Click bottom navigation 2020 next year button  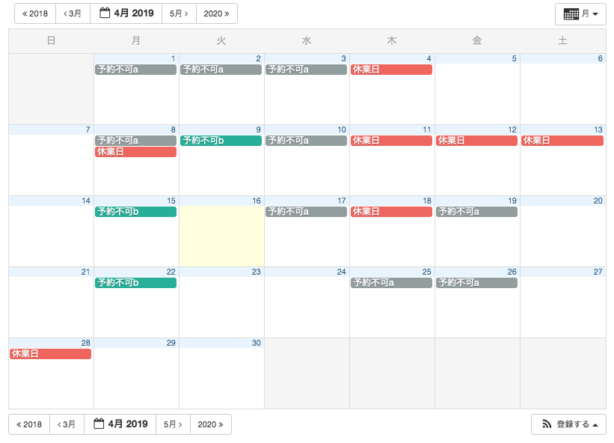pyautogui.click(x=210, y=424)
